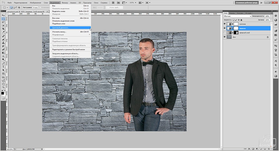This screenshot has height=151, width=279.
Task: Open the Непрозрачность opacity slider arrow
Action: coord(271,16)
